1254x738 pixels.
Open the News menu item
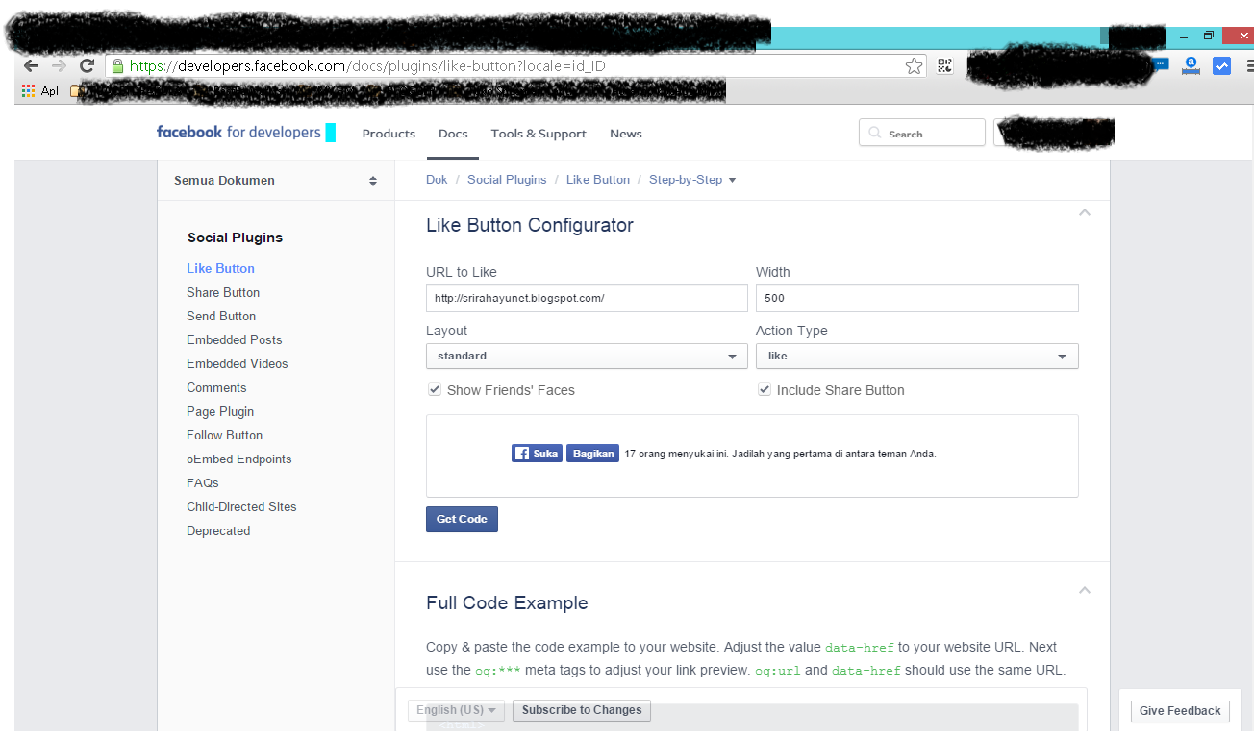tap(626, 134)
